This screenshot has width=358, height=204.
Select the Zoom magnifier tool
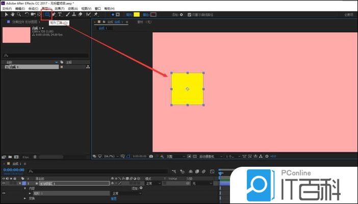click(x=19, y=15)
